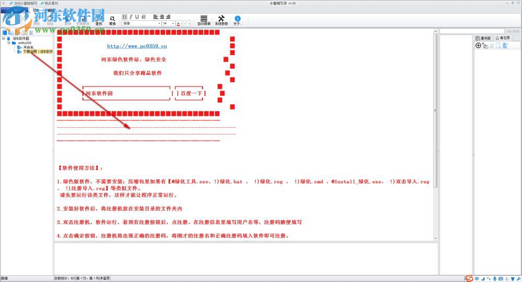Select the 未命名 document in tree

[28, 47]
